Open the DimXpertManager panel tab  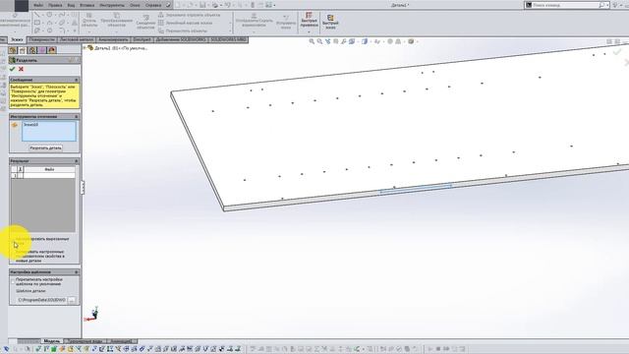pyautogui.click(x=41, y=50)
